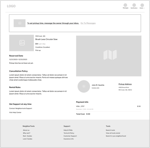
Task: Open Search tools footer link
Action: [110, 130]
